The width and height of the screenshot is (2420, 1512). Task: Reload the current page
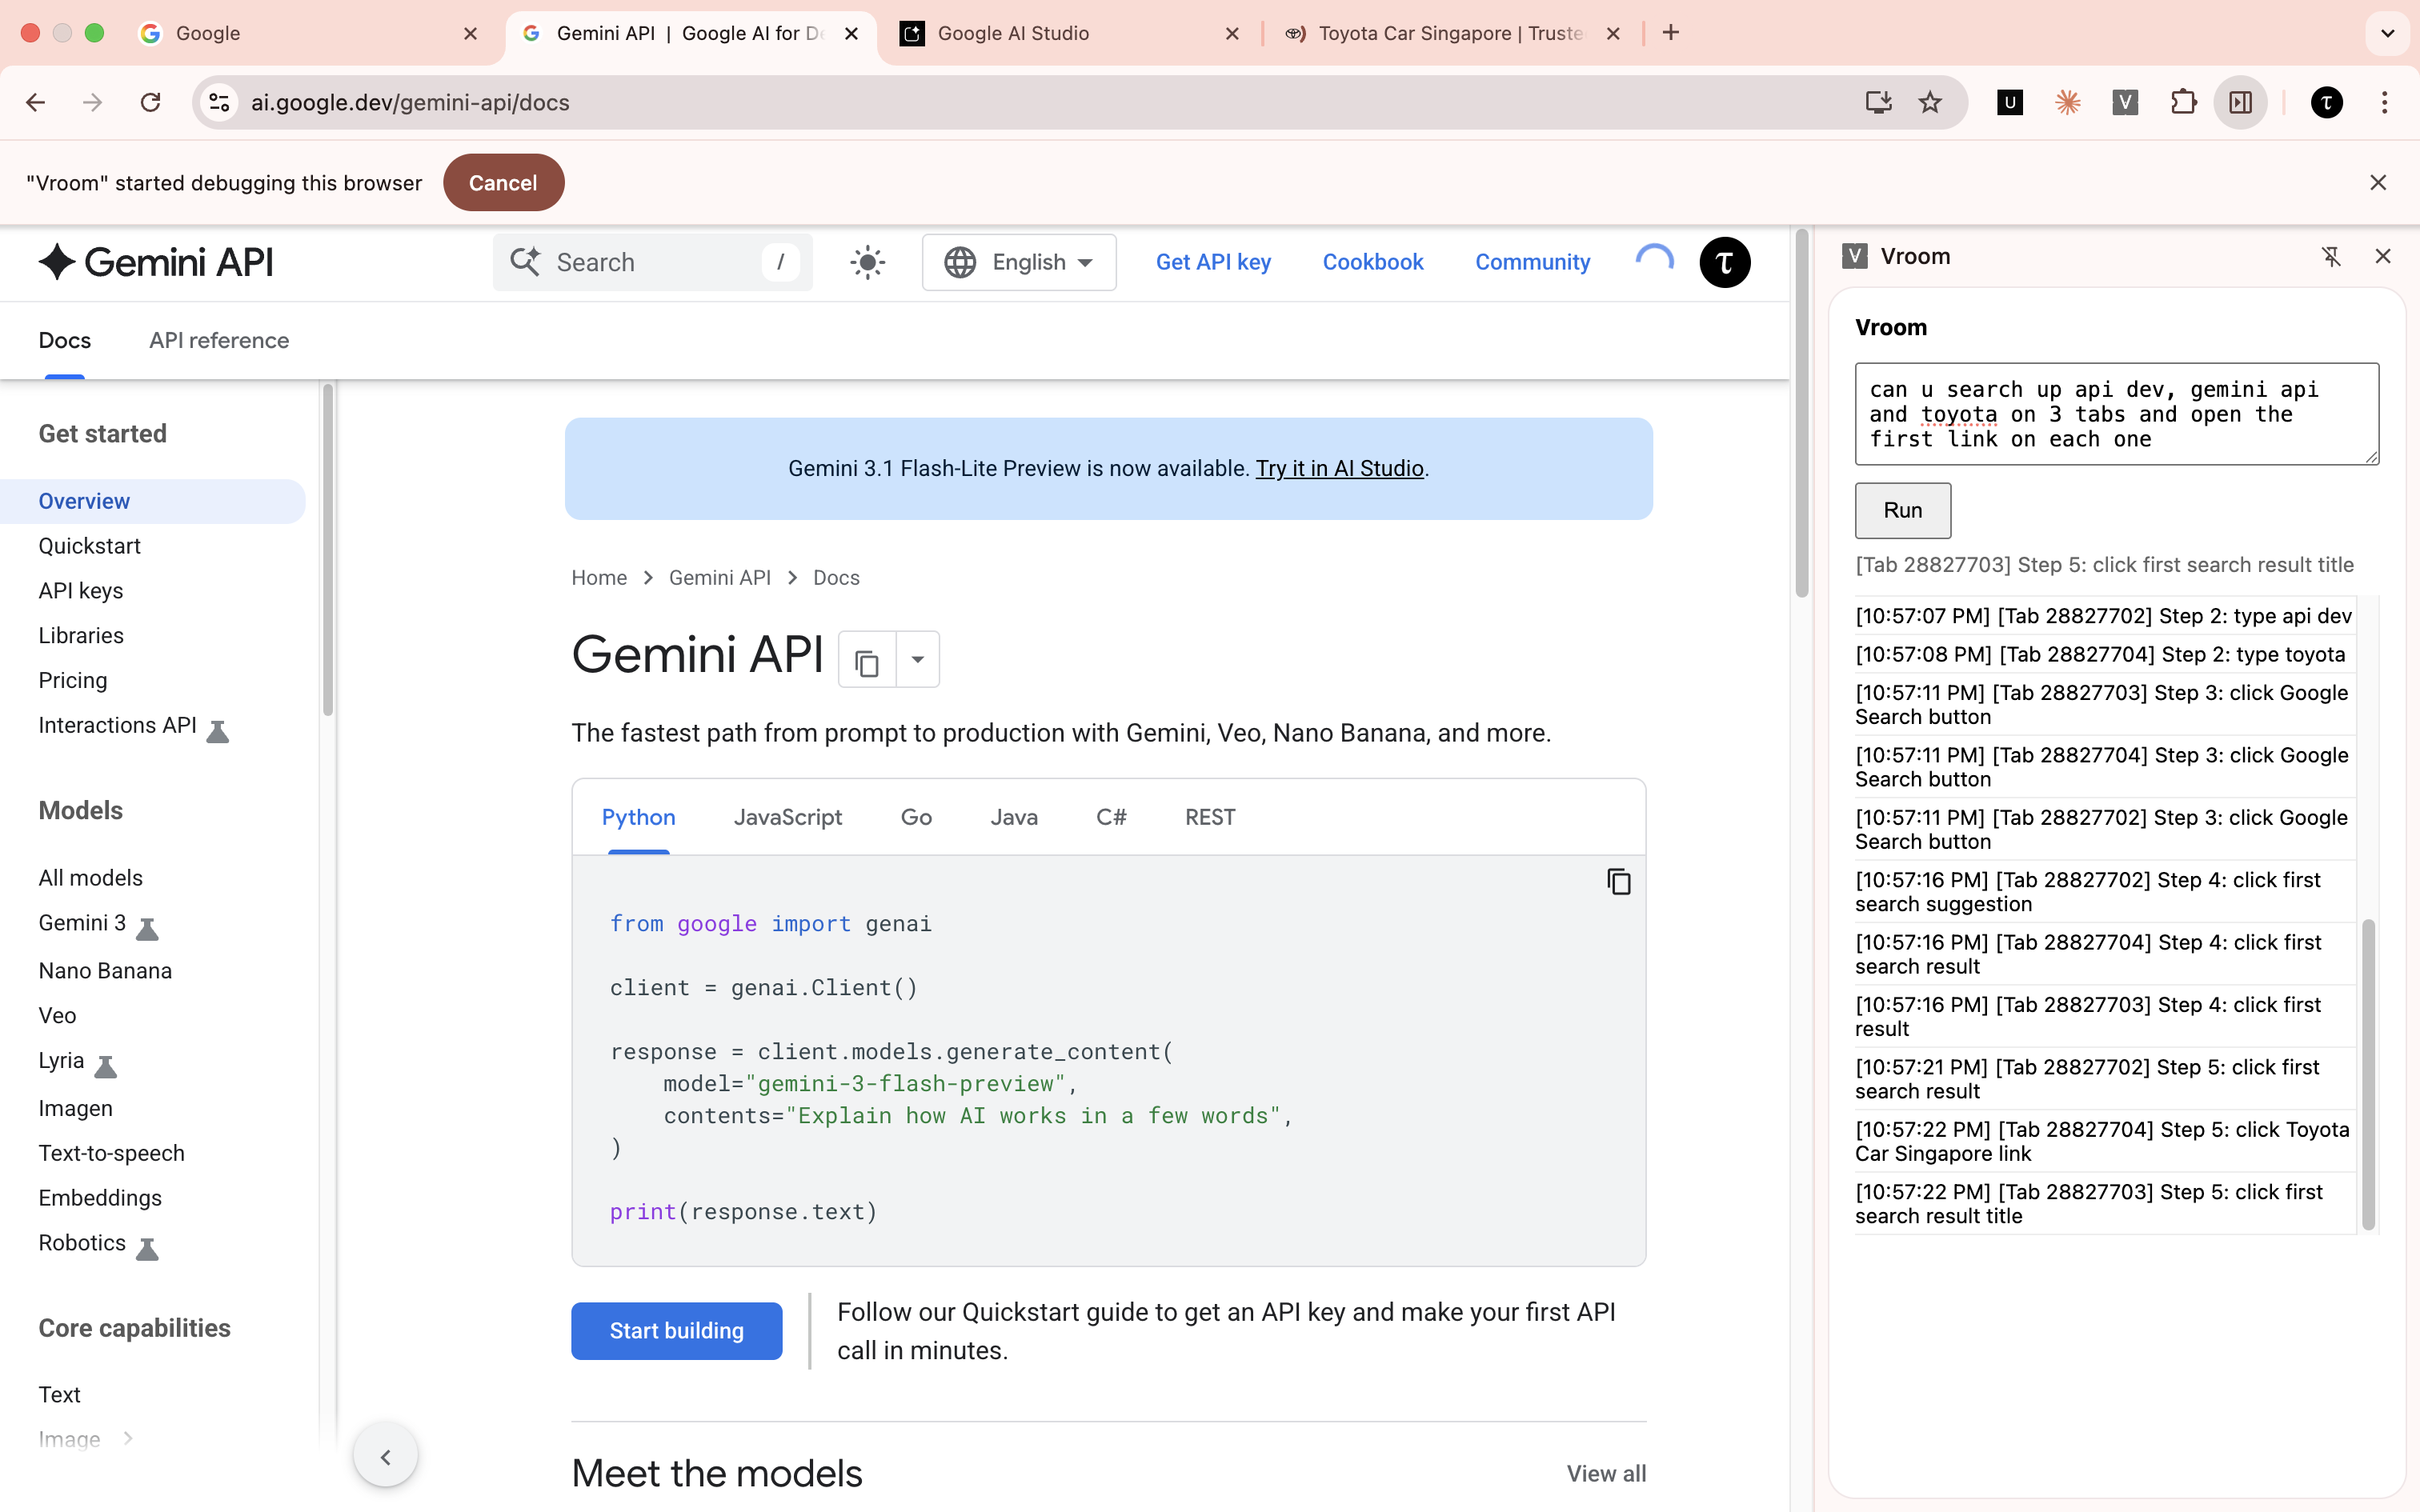coord(151,102)
